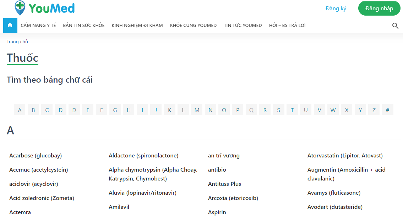Select letter E in alphabet filter

pyautogui.click(x=88, y=110)
